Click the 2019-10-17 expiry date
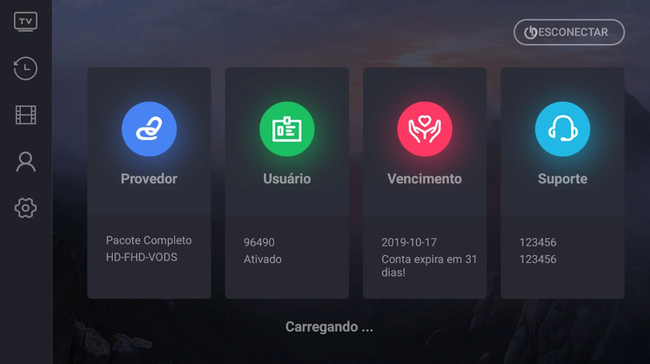 point(409,242)
